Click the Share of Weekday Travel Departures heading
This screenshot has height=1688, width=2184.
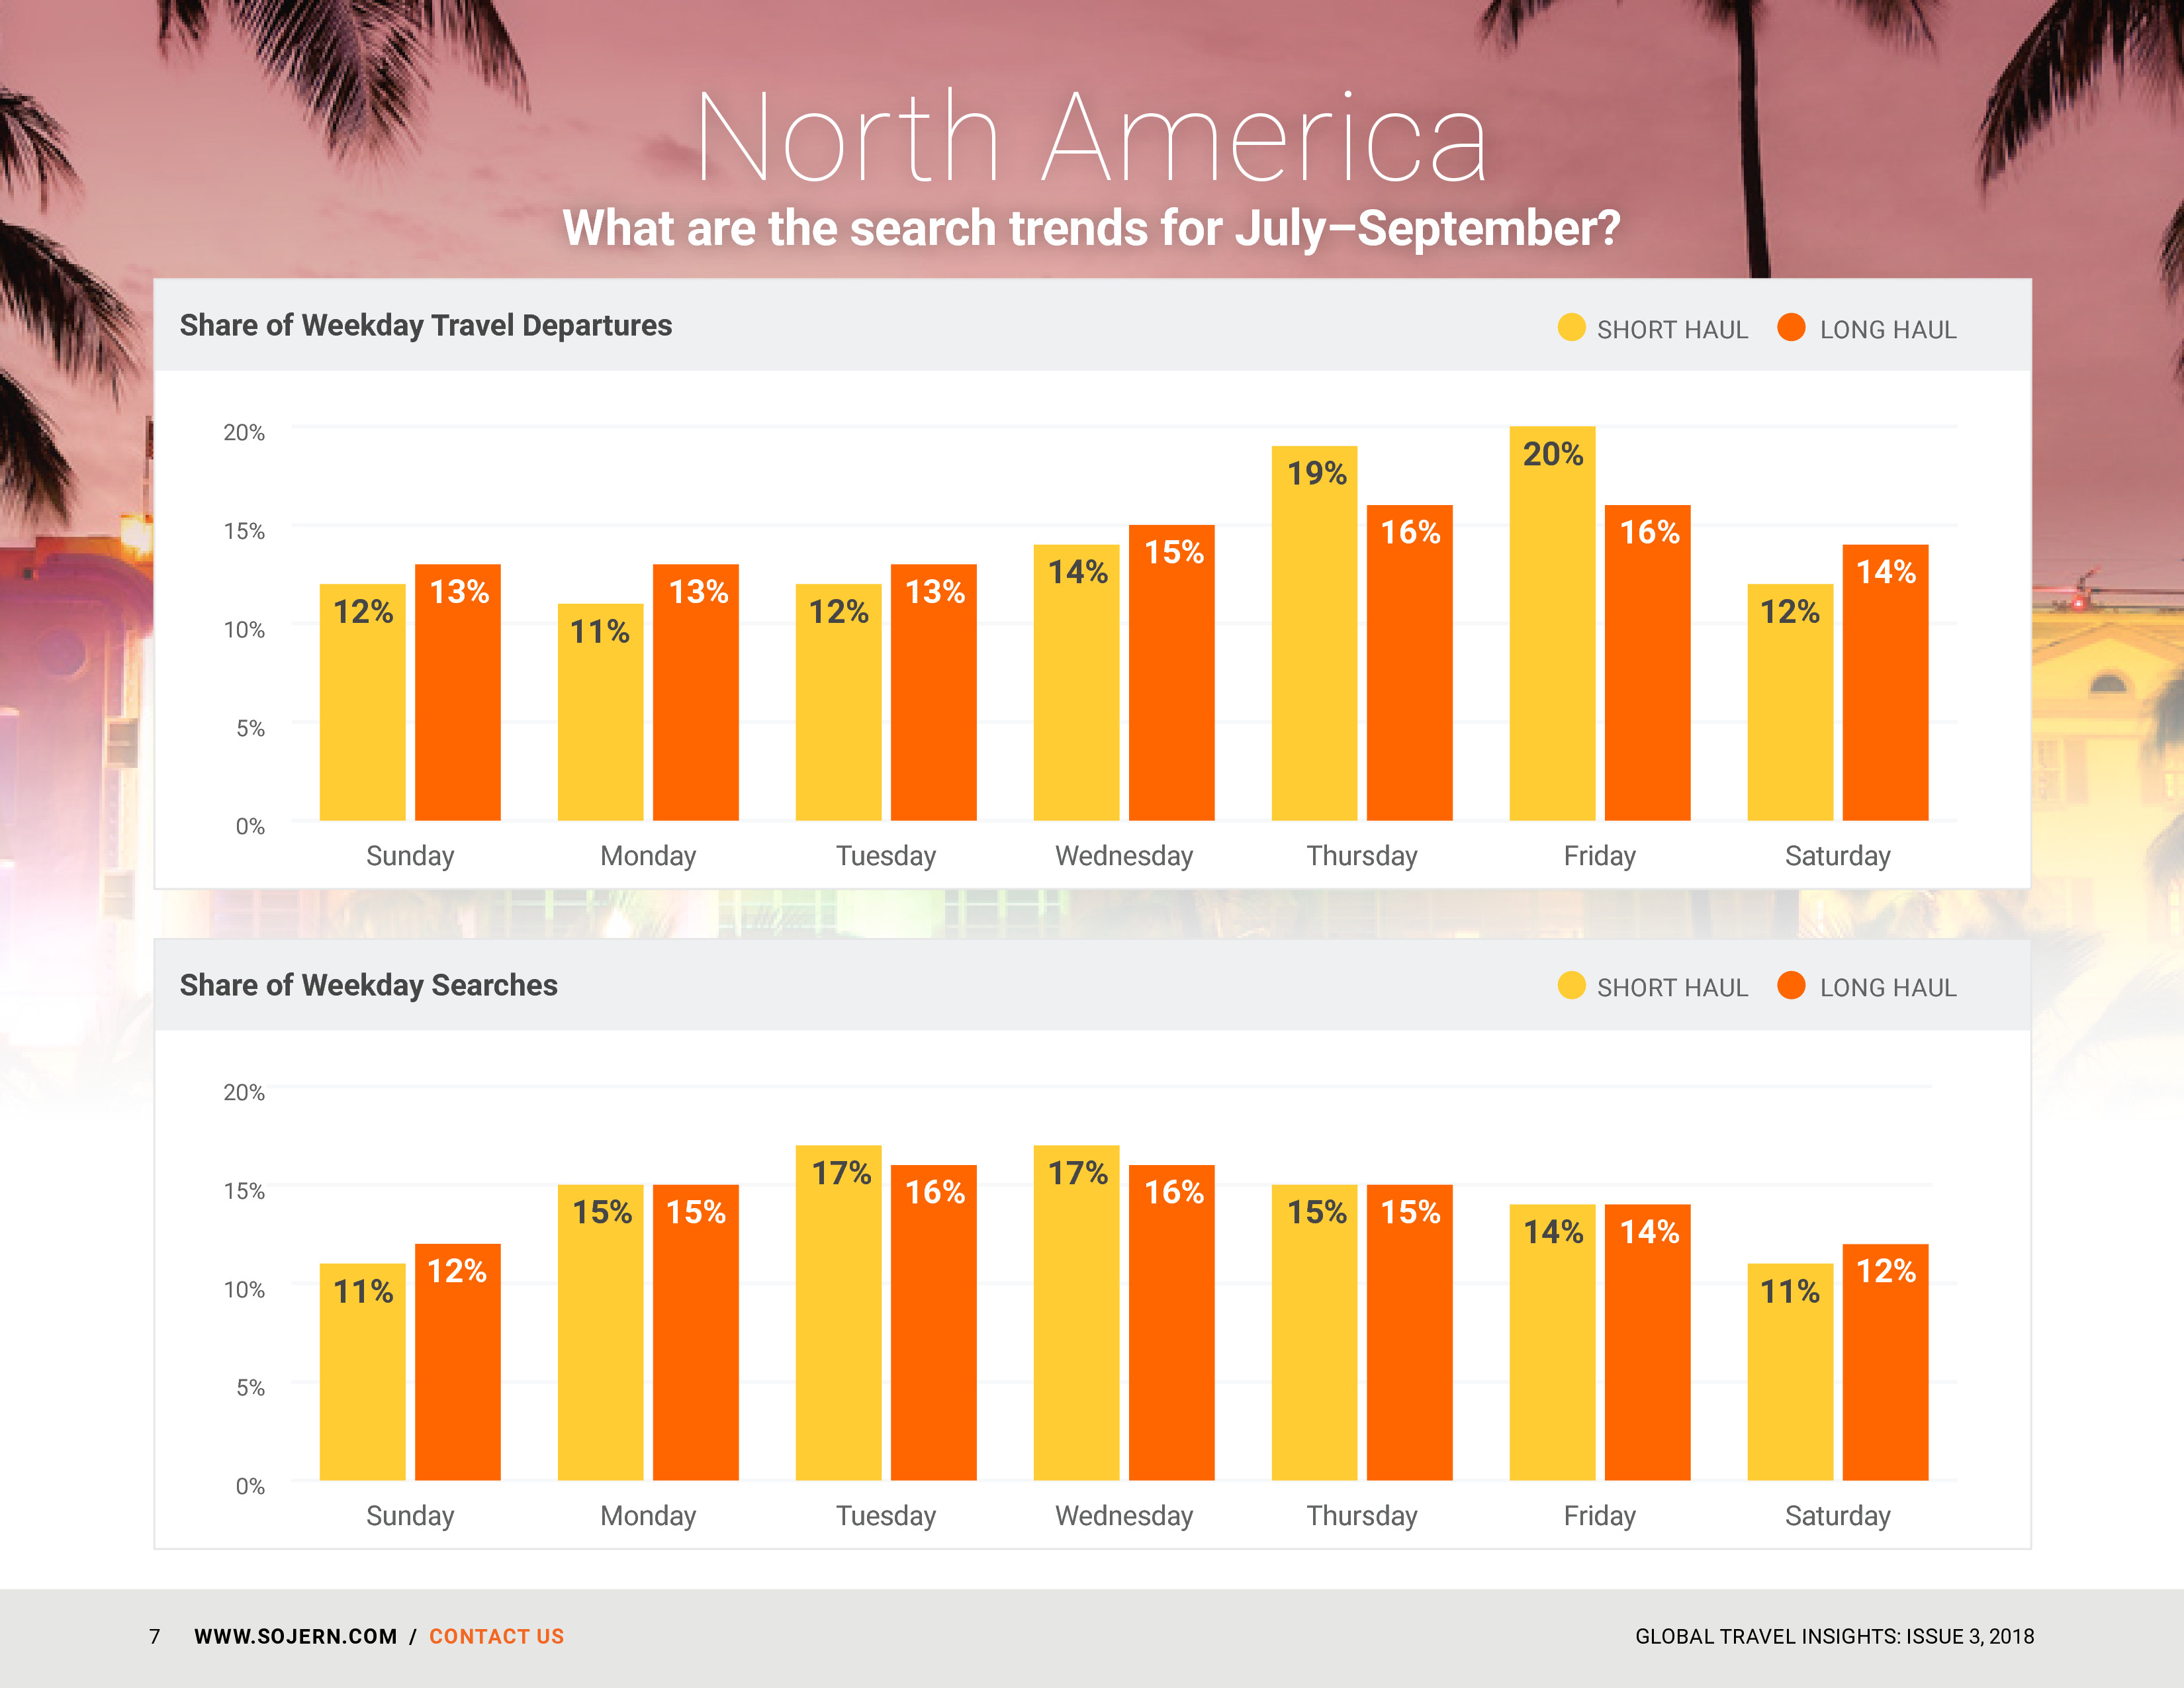click(425, 325)
